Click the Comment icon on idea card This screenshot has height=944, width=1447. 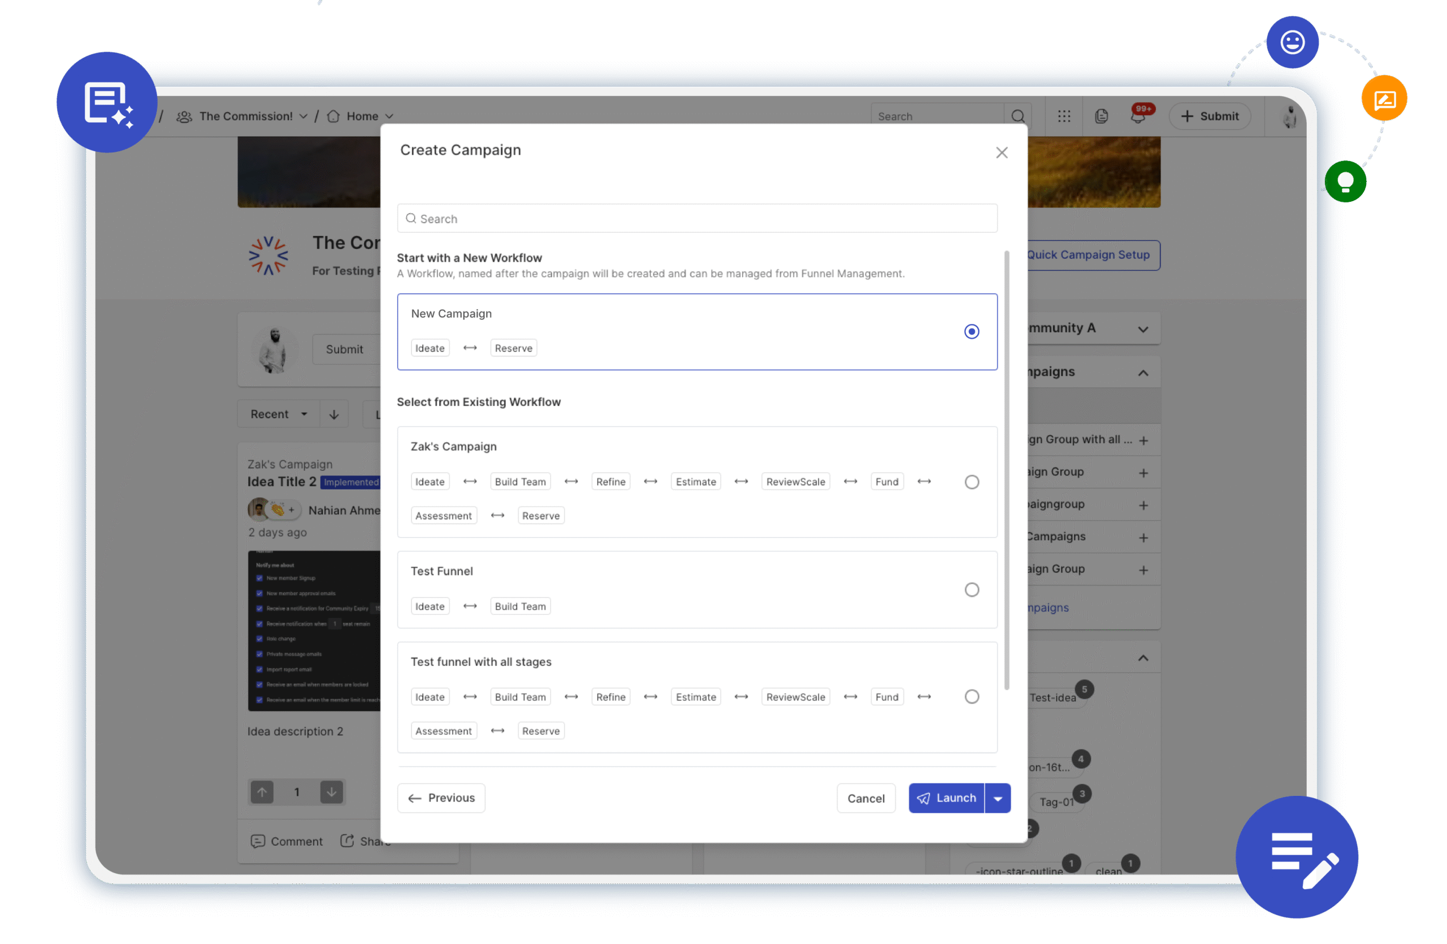click(x=258, y=841)
